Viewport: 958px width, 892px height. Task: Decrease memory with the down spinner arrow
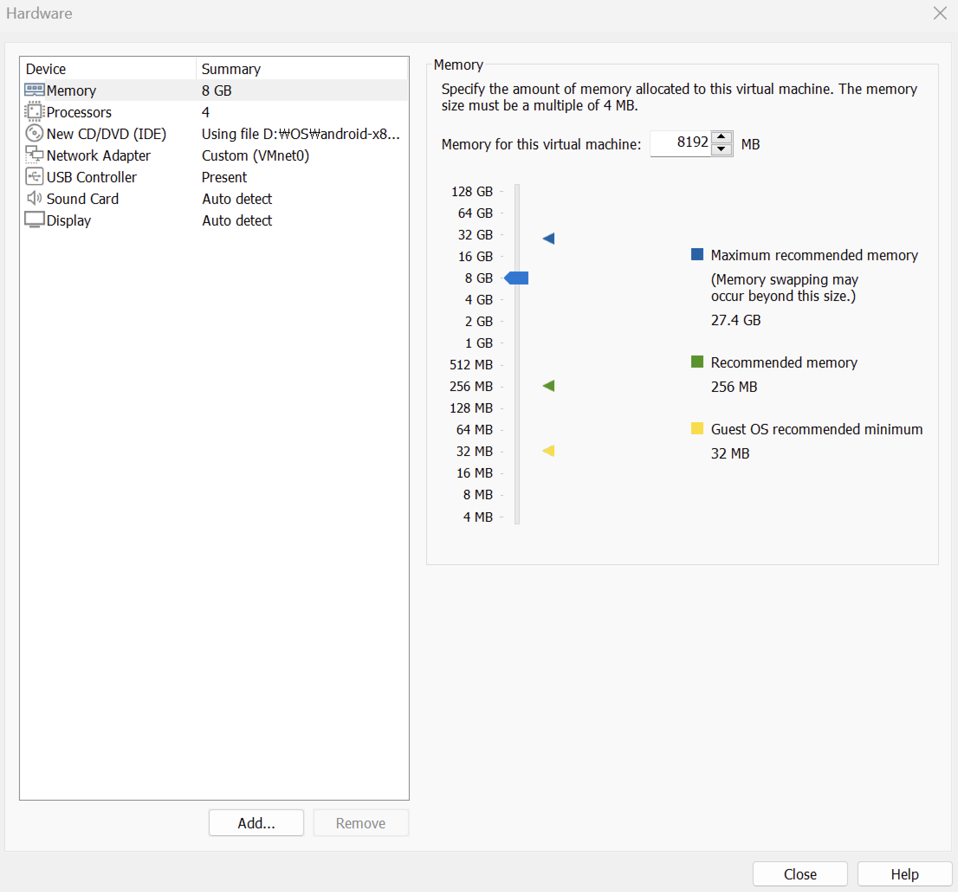(721, 149)
